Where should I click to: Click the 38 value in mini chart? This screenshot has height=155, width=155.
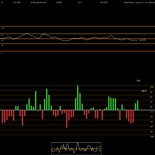coord(100,147)
